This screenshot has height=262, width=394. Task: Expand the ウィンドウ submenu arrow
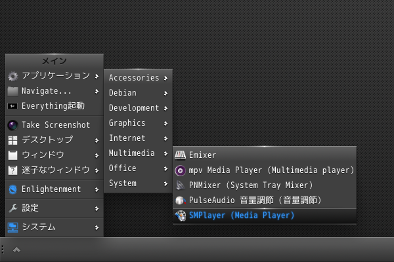[97, 155]
